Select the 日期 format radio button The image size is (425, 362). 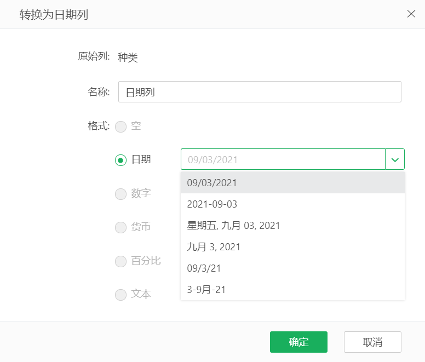pyautogui.click(x=120, y=160)
